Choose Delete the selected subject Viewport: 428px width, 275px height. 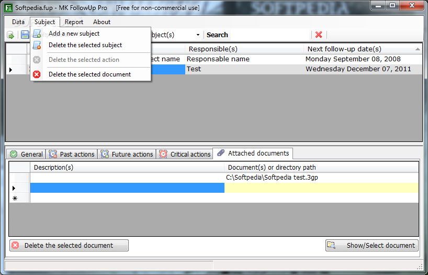[91, 45]
